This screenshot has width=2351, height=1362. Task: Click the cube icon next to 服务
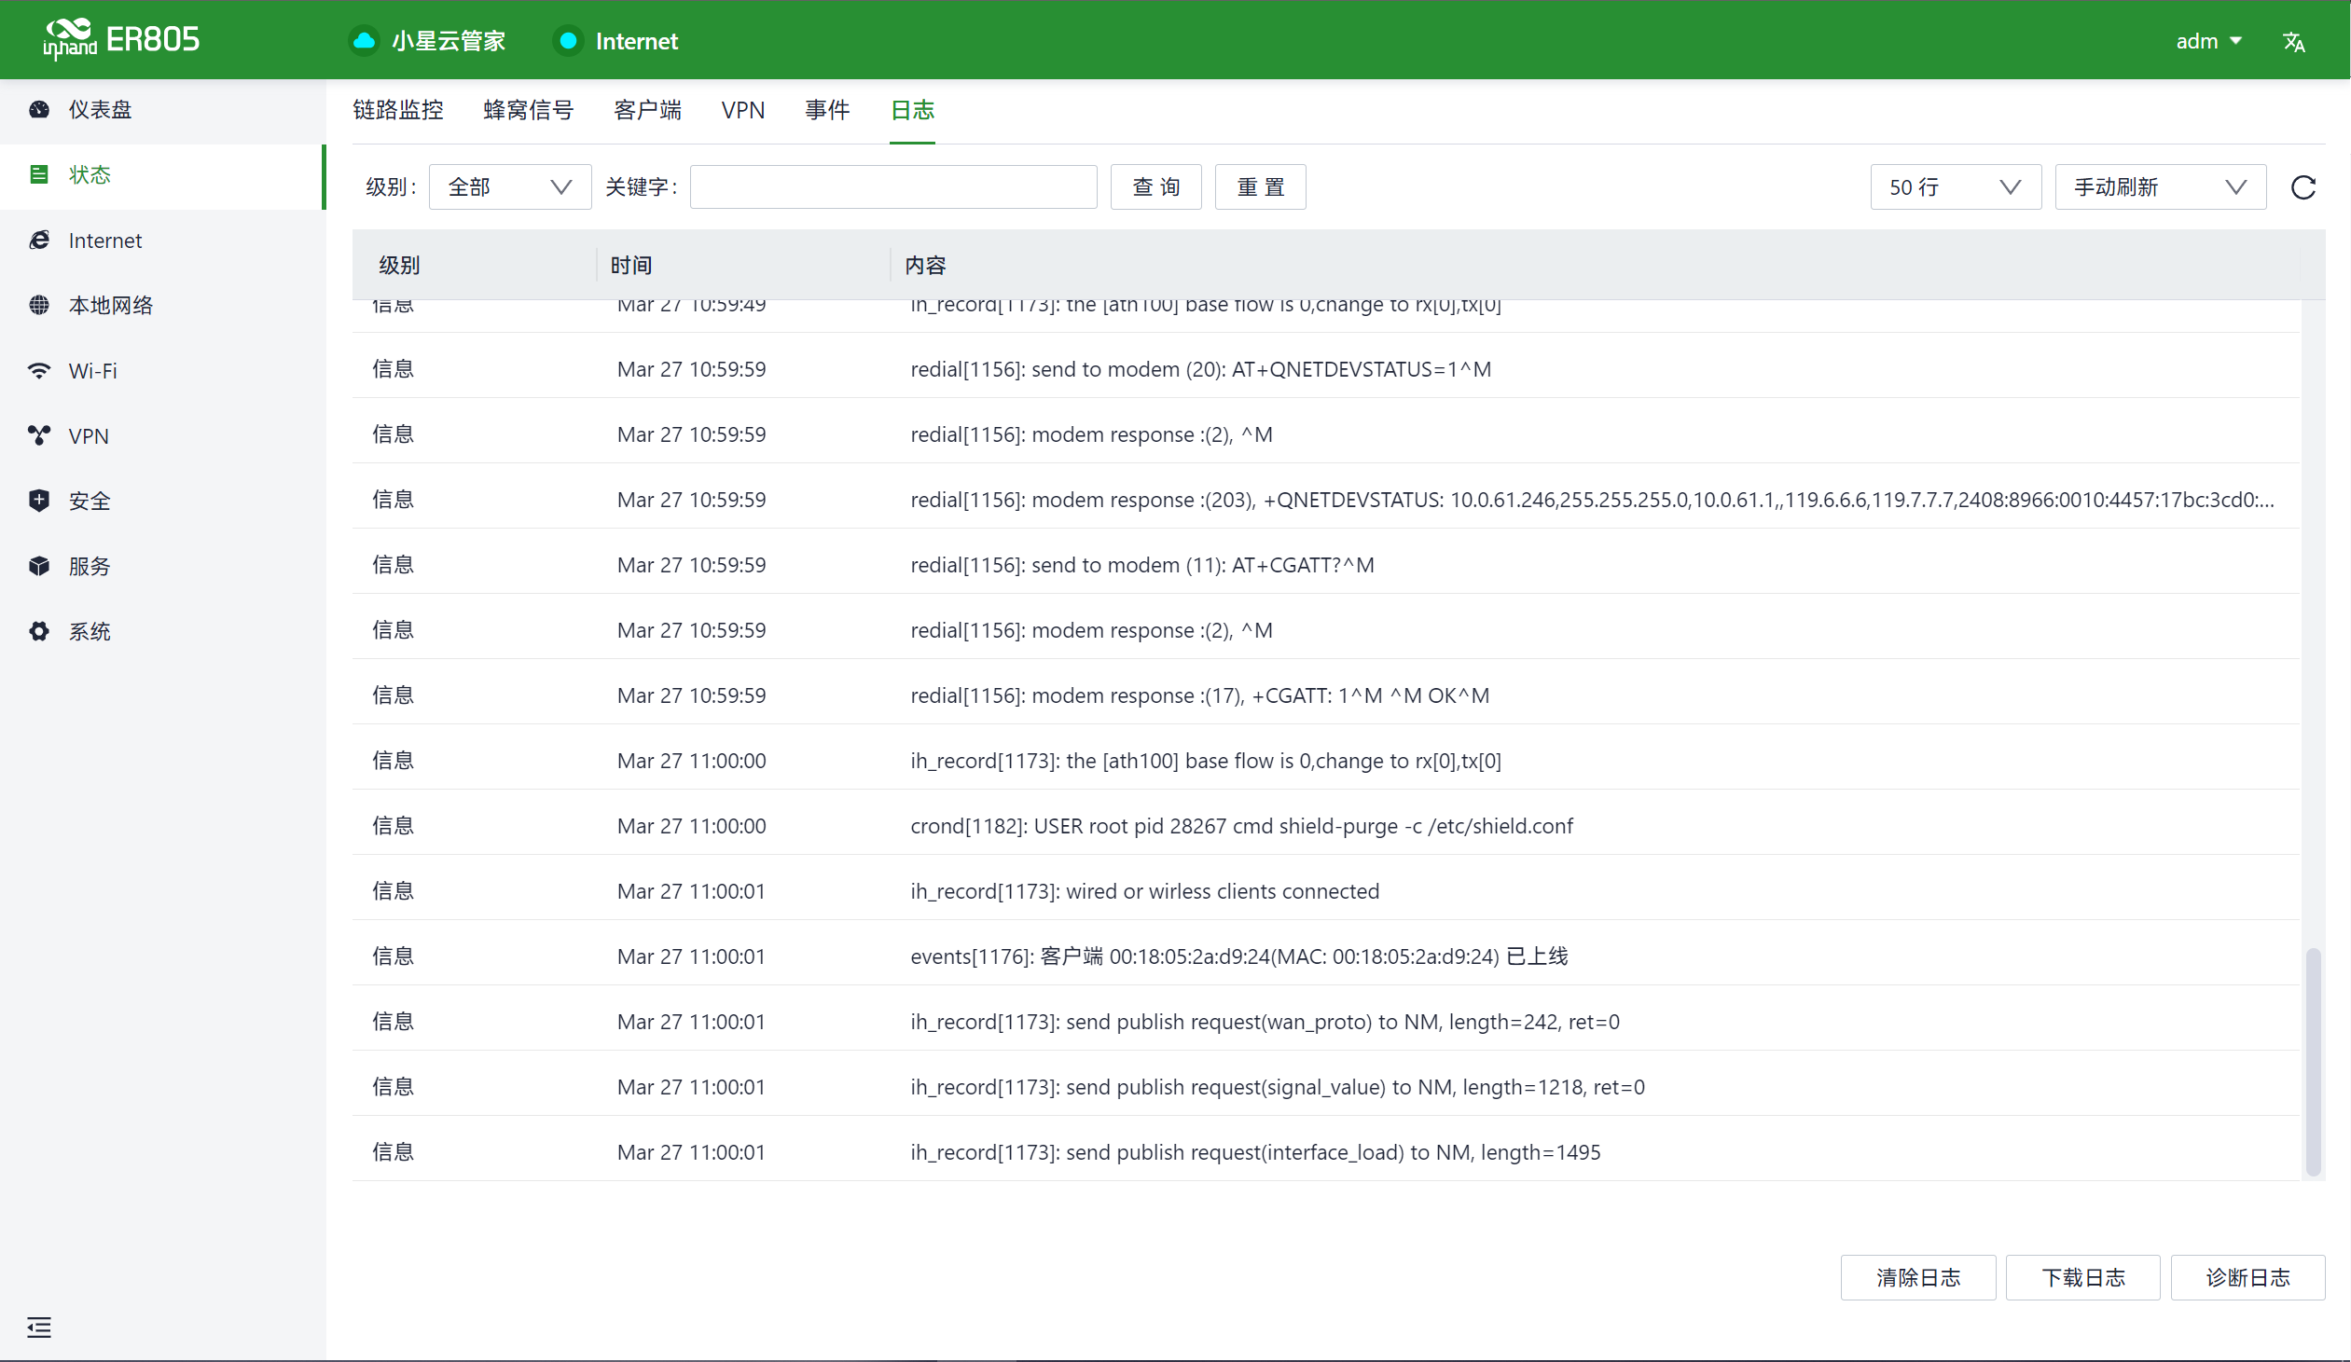point(39,566)
